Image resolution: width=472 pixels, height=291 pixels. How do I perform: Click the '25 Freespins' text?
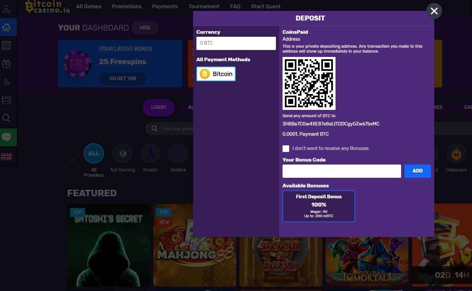click(x=123, y=62)
